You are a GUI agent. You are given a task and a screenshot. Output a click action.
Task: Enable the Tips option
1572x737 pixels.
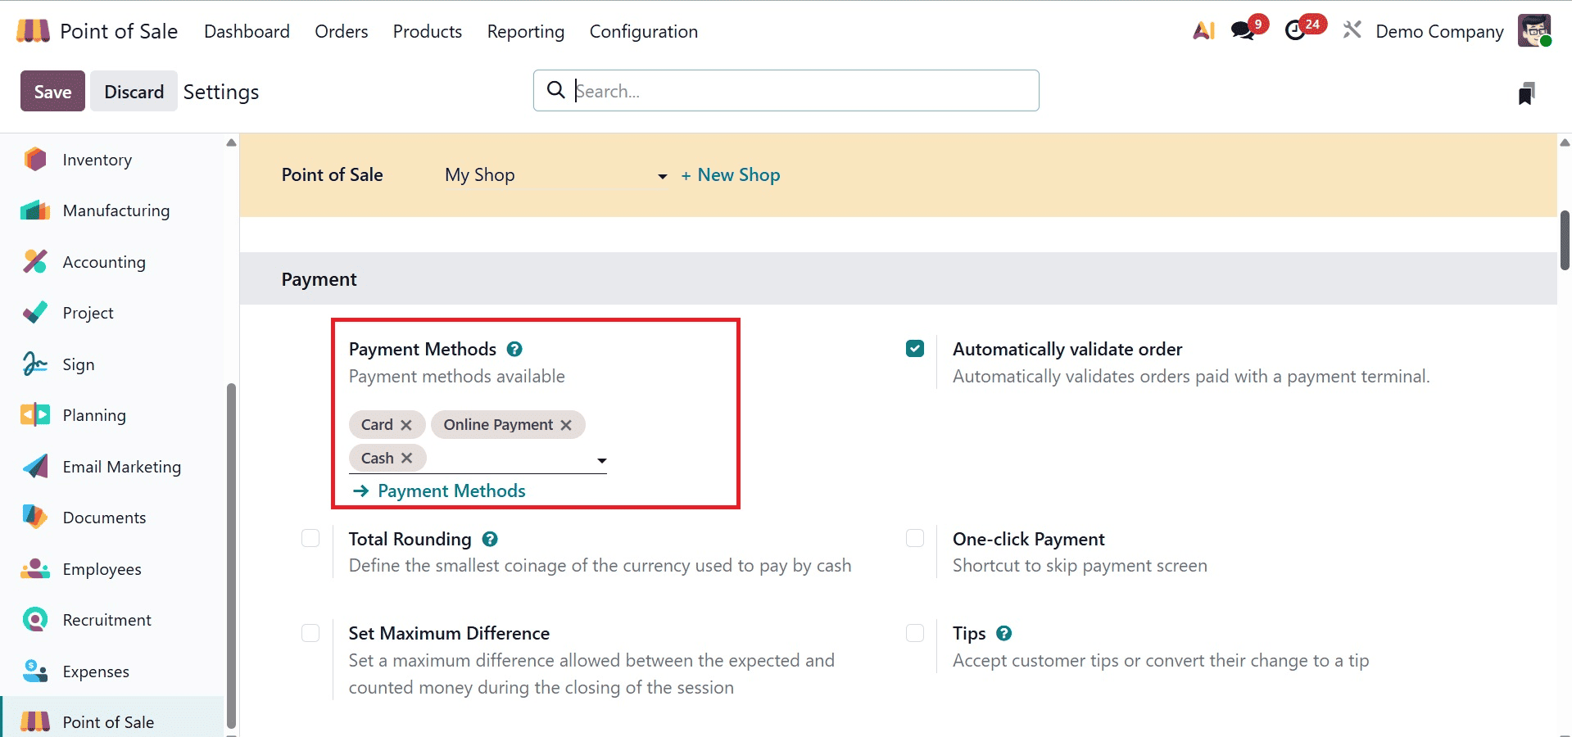click(915, 633)
